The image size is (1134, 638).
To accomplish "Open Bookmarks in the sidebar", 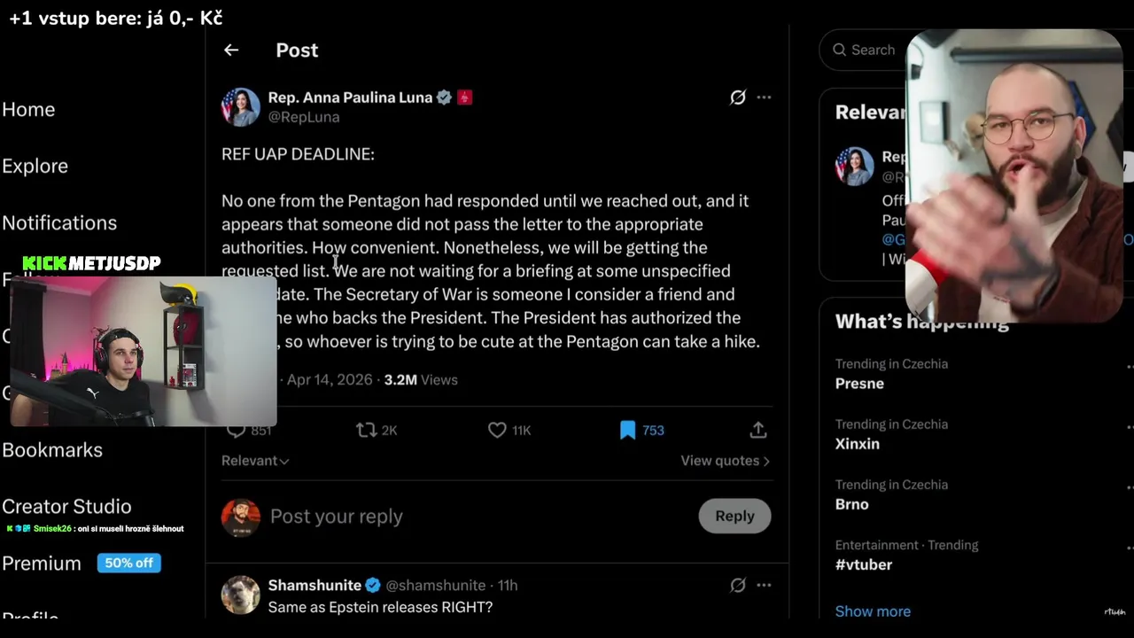I will click(x=52, y=449).
